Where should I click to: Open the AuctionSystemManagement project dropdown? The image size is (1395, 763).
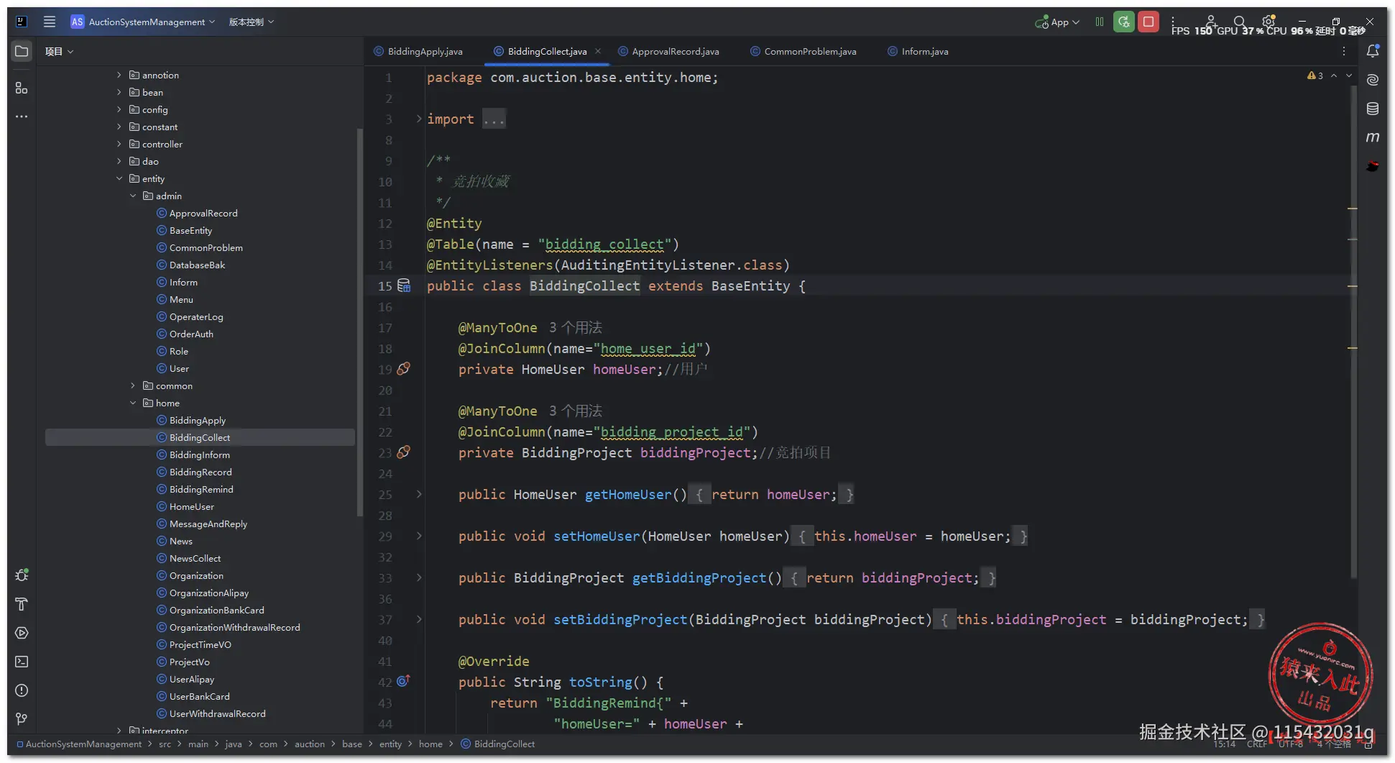[x=143, y=22]
